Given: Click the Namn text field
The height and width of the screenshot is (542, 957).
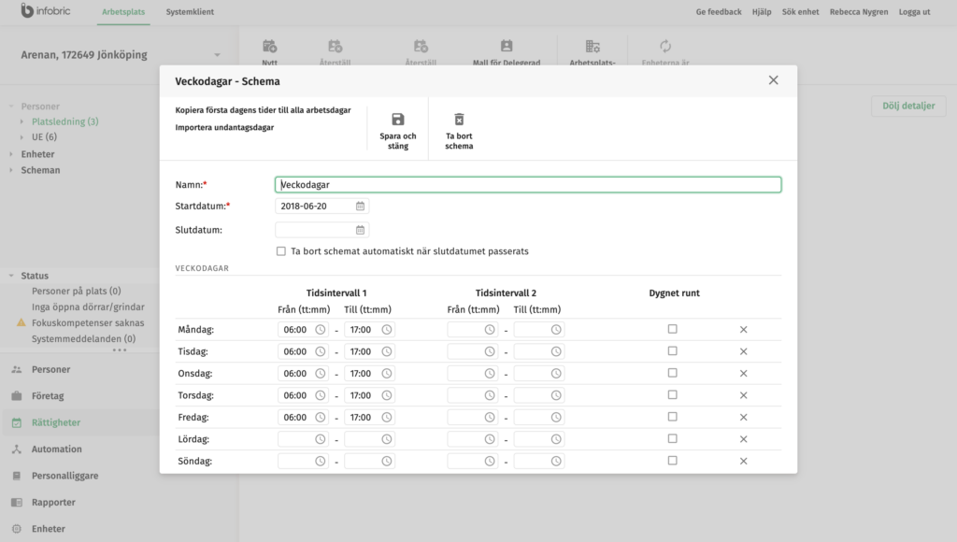Looking at the screenshot, I should pos(528,185).
